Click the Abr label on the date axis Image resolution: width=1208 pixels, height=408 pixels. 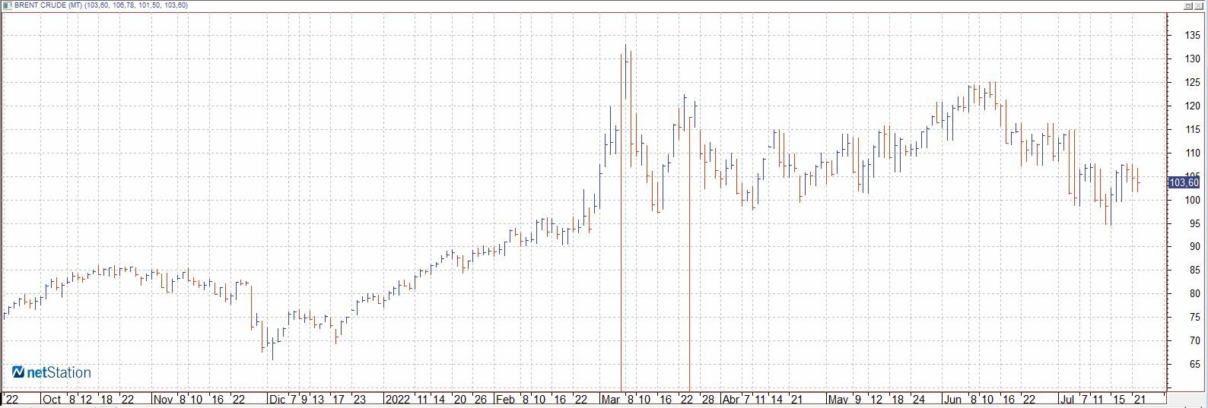pos(730,399)
